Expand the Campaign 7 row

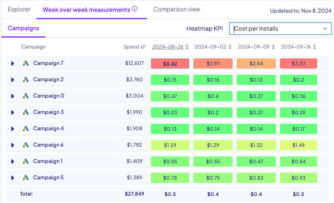[13, 63]
